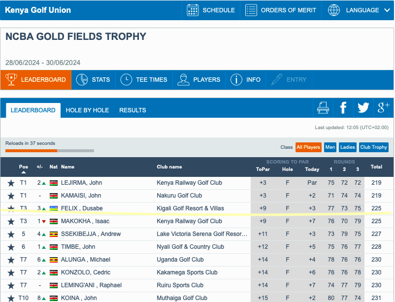This screenshot has height=302, width=395.
Task: Share leaderboard on Google Plus
Action: (x=383, y=107)
